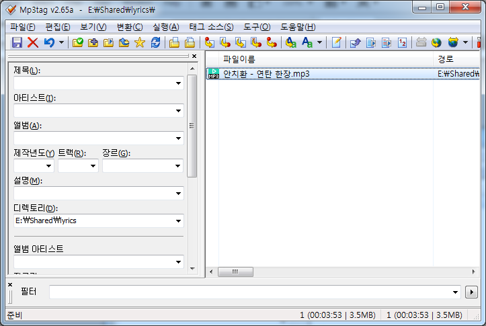Click the yellow star Favorites icon

(140, 42)
